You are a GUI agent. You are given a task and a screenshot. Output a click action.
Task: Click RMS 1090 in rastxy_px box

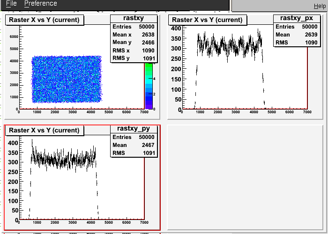click(297, 43)
